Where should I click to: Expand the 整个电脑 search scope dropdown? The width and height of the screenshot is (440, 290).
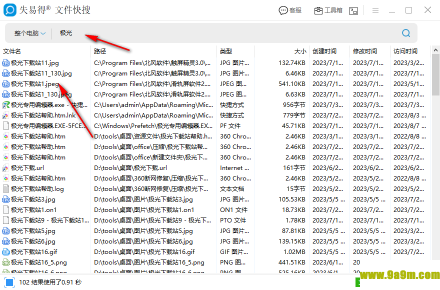(x=29, y=33)
